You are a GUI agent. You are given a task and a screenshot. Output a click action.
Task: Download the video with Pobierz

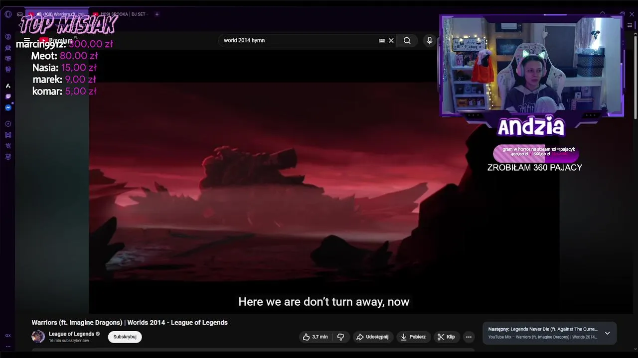(413, 337)
